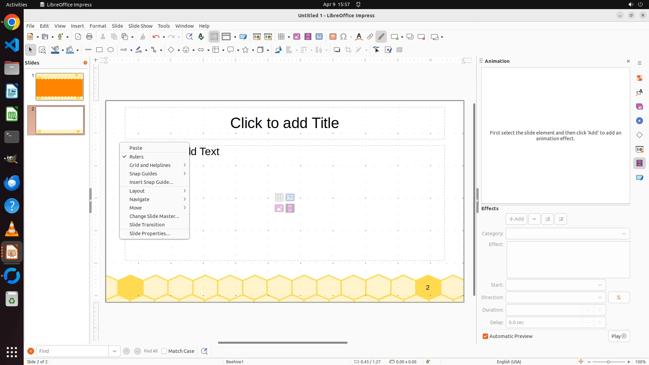Image resolution: width=649 pixels, height=365 pixels.
Task: Click the Insert Table toolbar icon
Action: coord(281,37)
